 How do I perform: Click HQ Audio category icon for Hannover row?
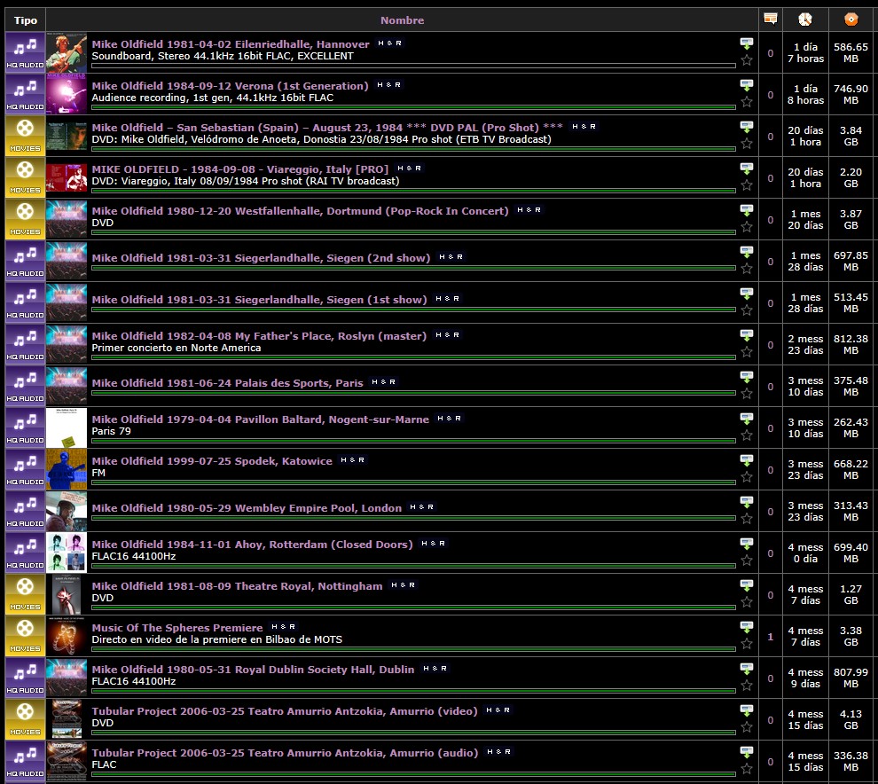[x=25, y=52]
